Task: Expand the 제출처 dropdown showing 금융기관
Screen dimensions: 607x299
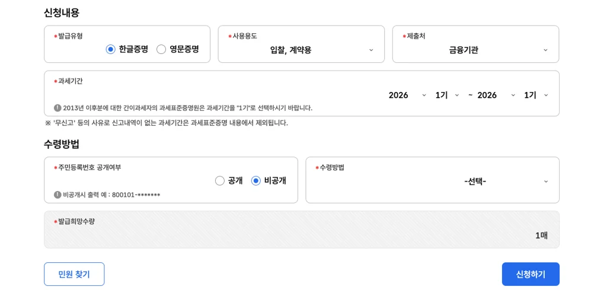Action: pyautogui.click(x=474, y=50)
